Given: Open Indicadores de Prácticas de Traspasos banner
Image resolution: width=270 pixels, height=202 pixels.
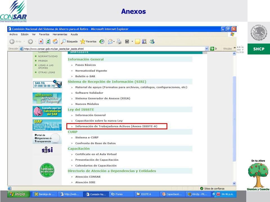Looking at the screenshot, I should pyautogui.click(x=47, y=98).
